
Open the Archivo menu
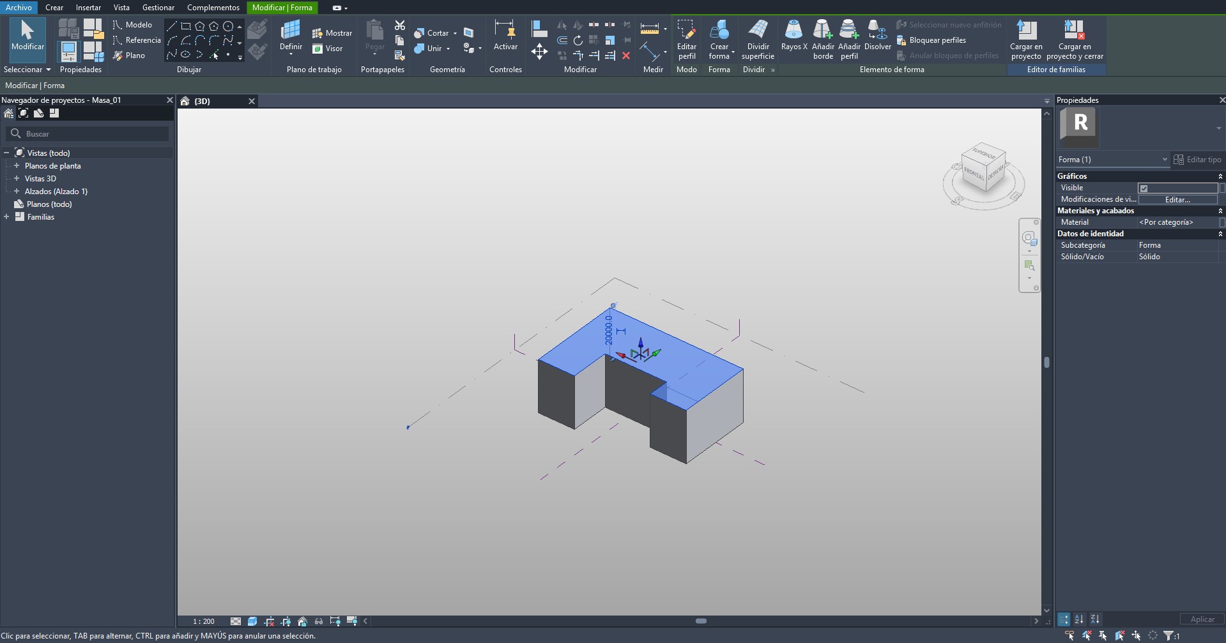[x=19, y=8]
